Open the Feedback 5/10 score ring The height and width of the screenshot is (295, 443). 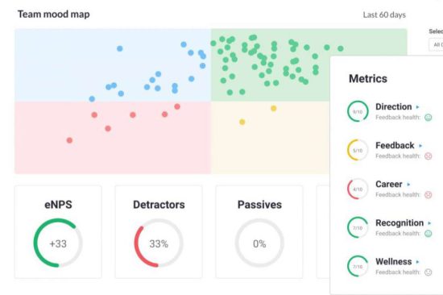[358, 150]
